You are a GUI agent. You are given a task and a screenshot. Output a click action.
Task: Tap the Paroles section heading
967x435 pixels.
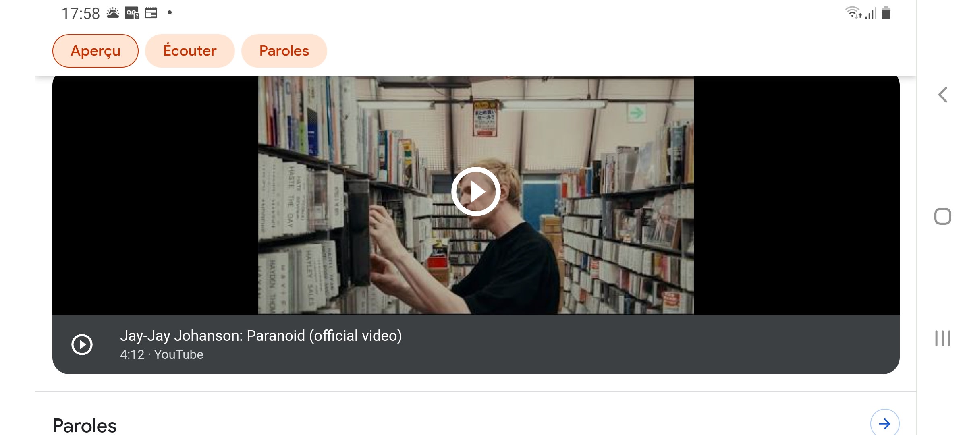click(85, 425)
